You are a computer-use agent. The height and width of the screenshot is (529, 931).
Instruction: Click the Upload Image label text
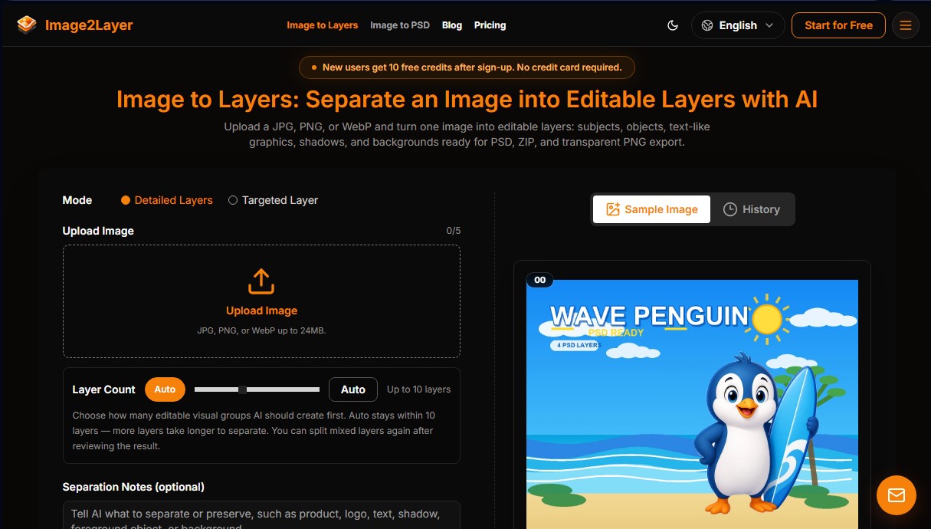(261, 310)
